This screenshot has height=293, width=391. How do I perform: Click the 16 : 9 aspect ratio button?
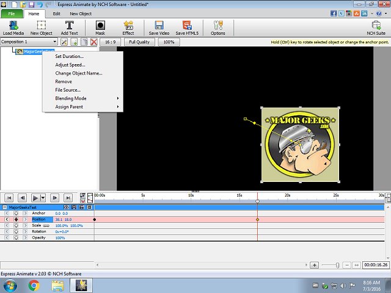(111, 42)
